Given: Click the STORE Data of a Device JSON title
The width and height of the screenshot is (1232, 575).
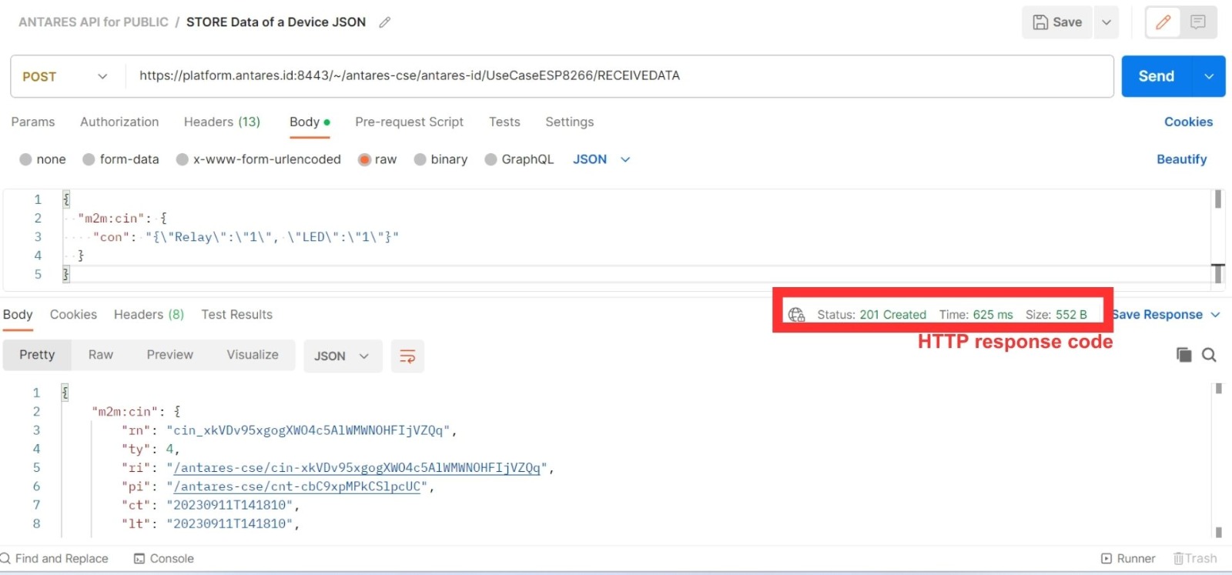Looking at the screenshot, I should 276,22.
